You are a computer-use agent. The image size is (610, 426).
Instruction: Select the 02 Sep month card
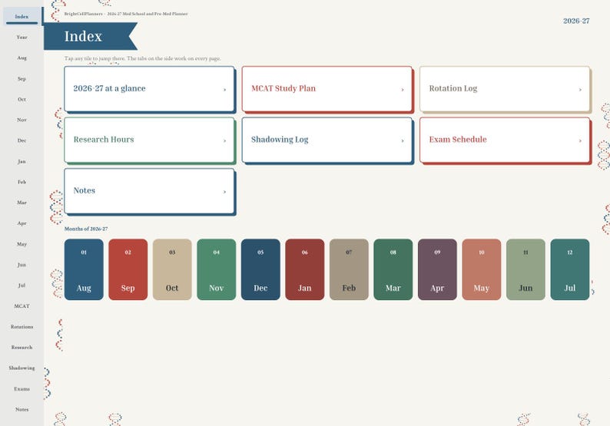(128, 269)
